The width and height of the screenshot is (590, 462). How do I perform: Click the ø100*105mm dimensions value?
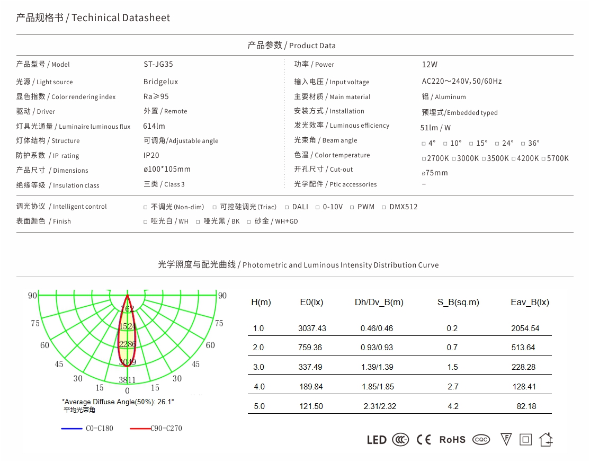tap(167, 170)
